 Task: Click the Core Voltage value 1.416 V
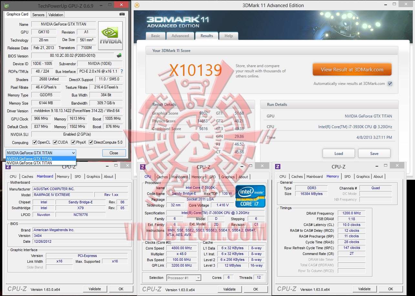(223, 205)
